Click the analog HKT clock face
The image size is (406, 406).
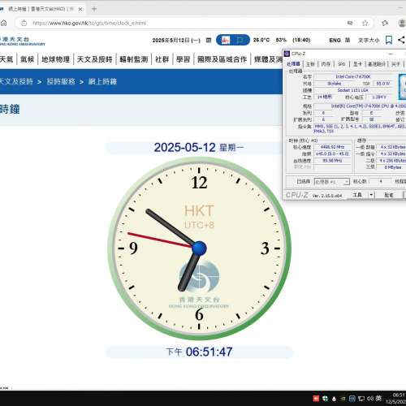[x=199, y=248]
